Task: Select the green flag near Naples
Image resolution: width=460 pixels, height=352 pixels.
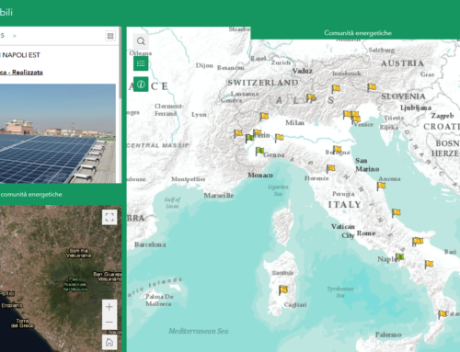Action: point(399,257)
